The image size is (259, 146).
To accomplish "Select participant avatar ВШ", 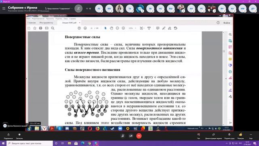I will (171, 9).
